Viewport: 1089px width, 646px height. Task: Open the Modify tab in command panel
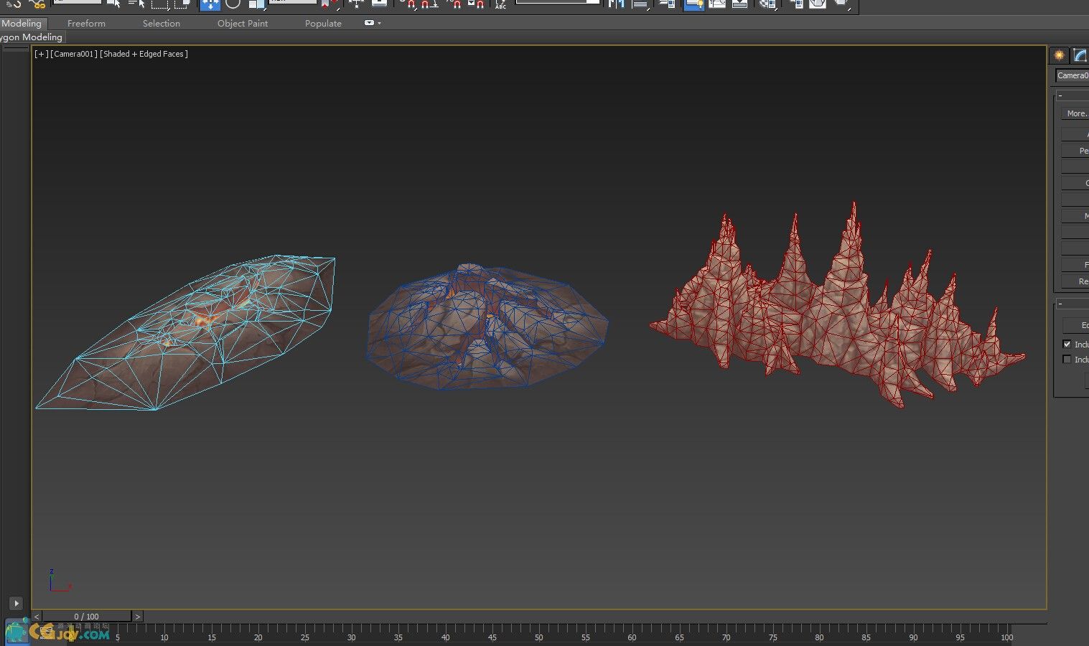coord(1080,55)
